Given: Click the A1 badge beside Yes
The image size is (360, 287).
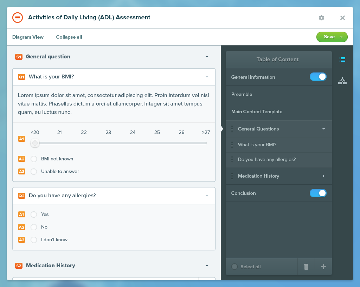Looking at the screenshot, I should 21,215.
